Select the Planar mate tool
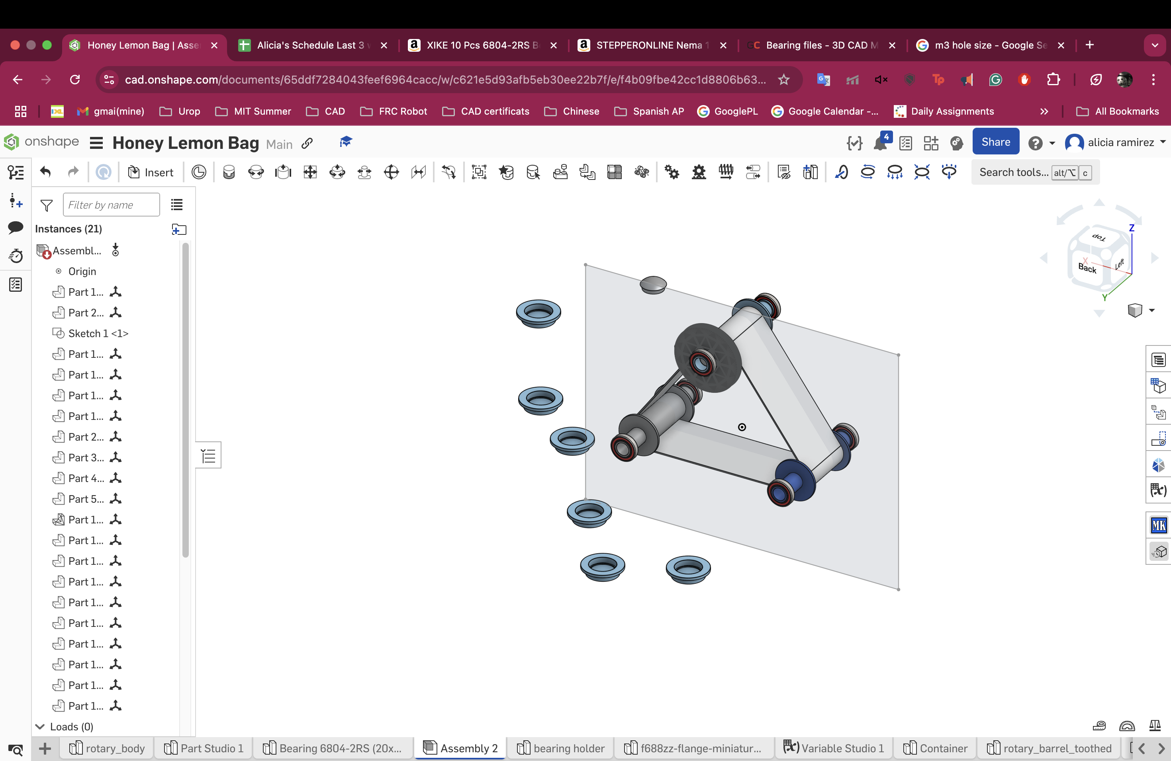 [310, 172]
